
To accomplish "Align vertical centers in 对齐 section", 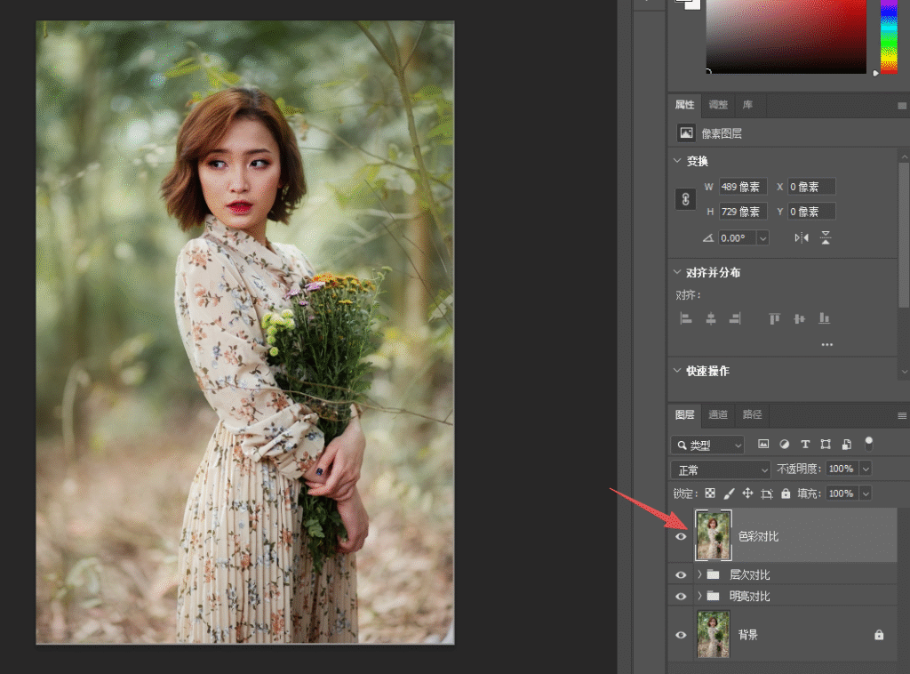I will point(799,318).
